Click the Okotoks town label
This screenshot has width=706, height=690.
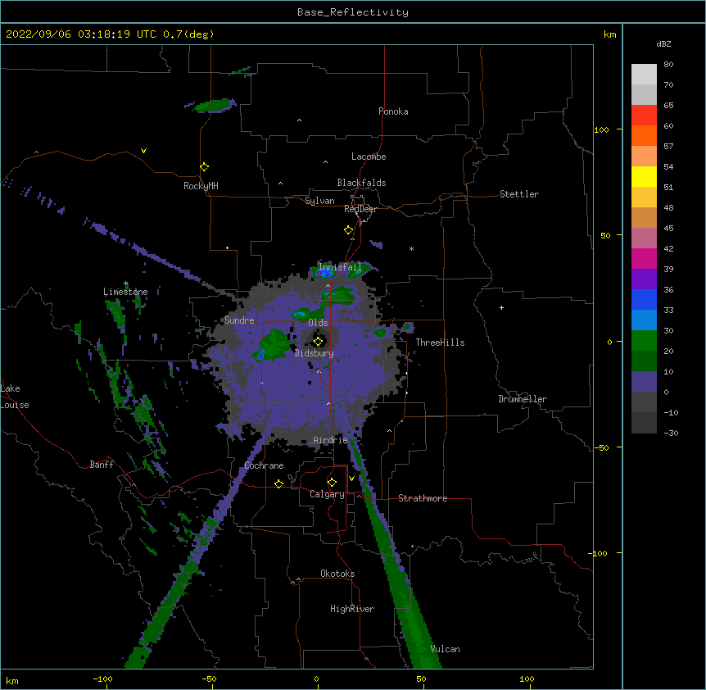coord(337,574)
